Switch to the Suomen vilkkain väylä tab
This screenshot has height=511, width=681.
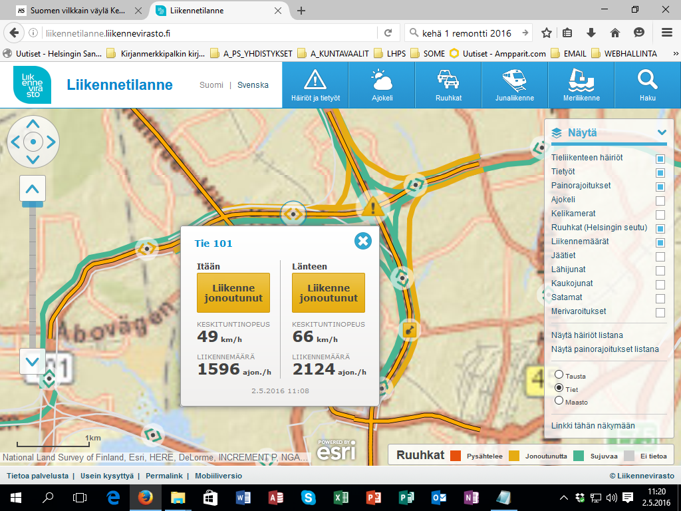point(78,11)
